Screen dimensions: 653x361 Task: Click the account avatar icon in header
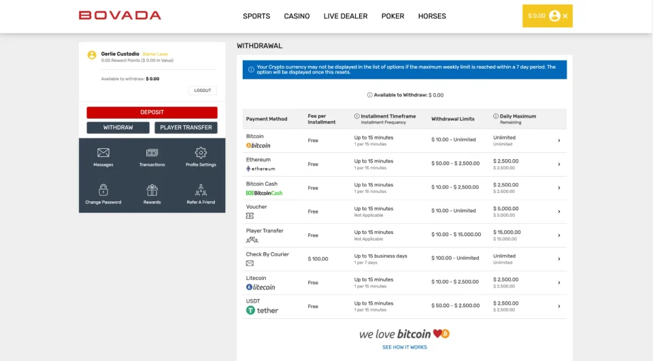(x=554, y=16)
